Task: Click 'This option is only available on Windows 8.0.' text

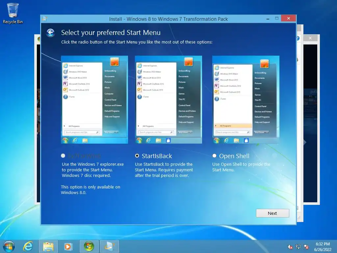Action: point(91,190)
